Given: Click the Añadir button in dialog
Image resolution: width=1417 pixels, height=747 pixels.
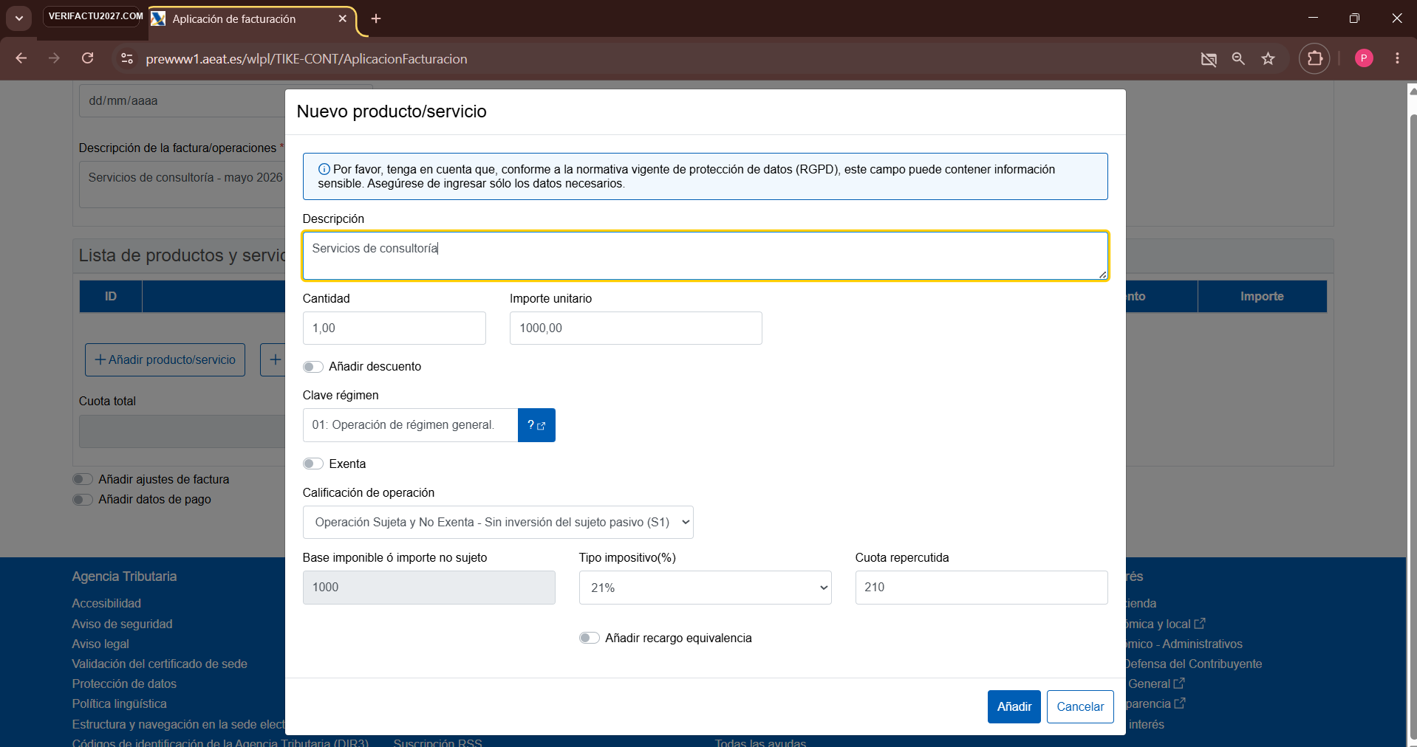Looking at the screenshot, I should [x=1014, y=707].
